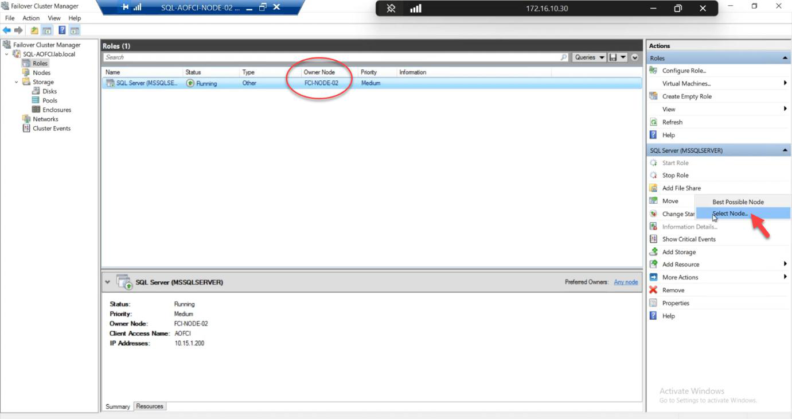Open the View menu in menu bar
This screenshot has height=419, width=792.
point(54,18)
